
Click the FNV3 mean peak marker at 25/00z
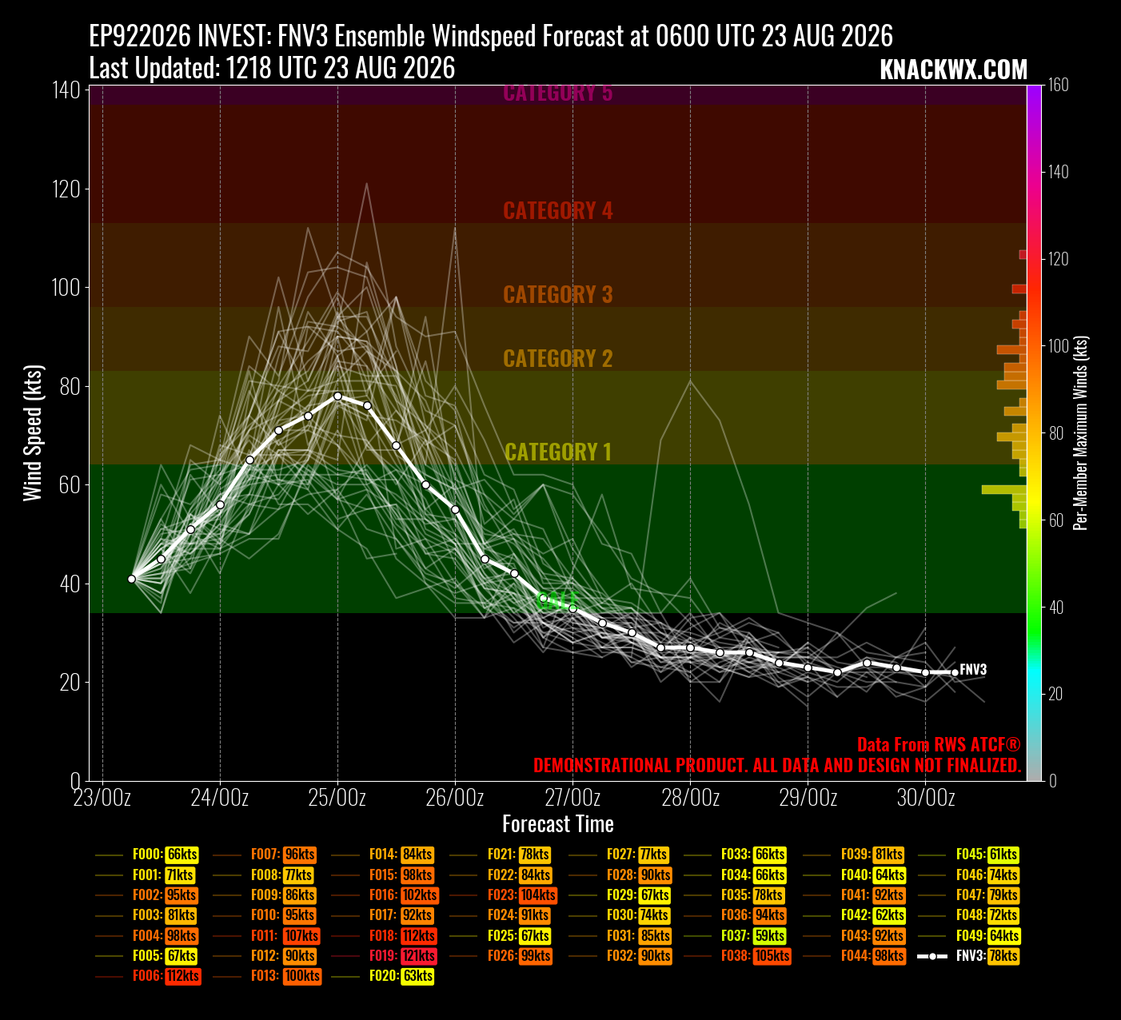point(337,396)
